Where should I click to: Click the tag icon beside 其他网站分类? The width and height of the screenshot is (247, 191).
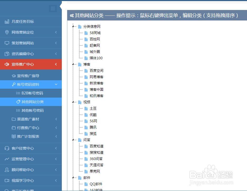tap(18, 102)
